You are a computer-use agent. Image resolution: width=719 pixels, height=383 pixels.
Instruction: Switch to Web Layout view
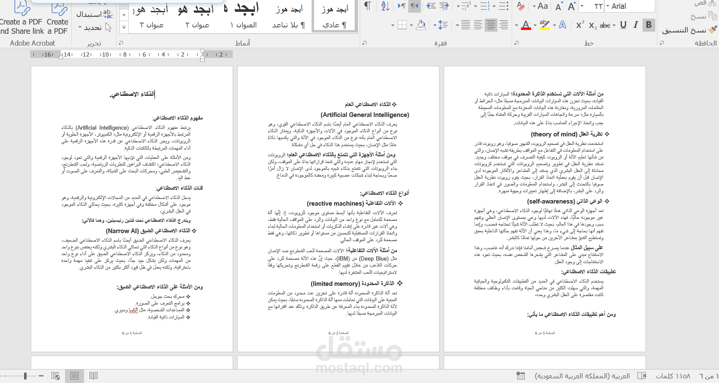pos(55,376)
